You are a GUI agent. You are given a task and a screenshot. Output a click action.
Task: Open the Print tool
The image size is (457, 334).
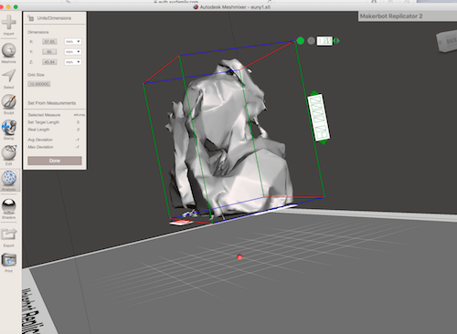click(9, 260)
